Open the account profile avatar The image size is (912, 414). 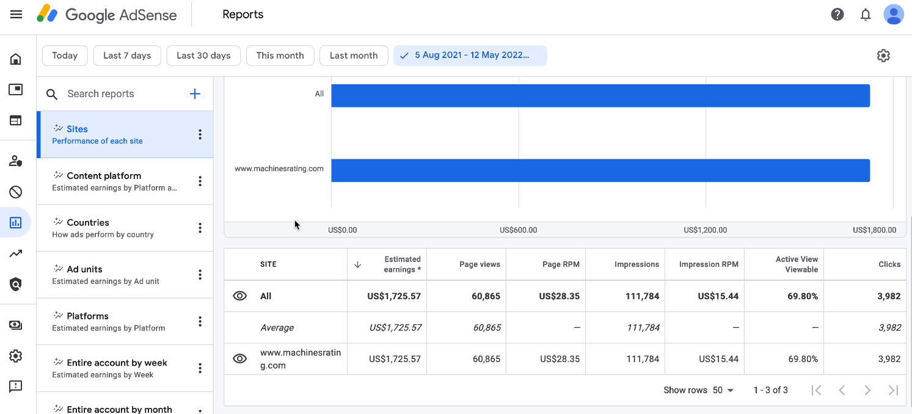[x=894, y=14]
